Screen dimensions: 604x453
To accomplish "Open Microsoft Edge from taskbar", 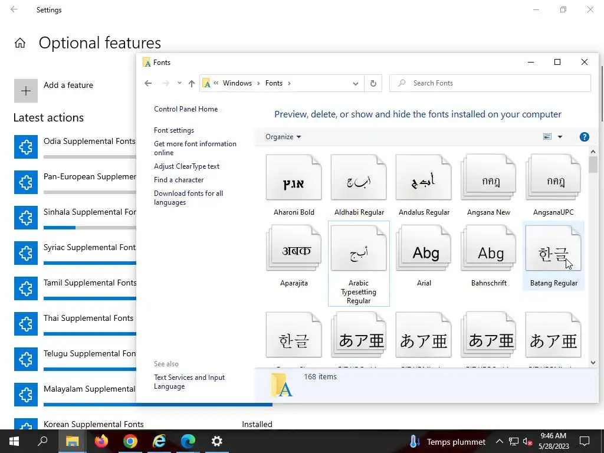I will [x=188, y=441].
